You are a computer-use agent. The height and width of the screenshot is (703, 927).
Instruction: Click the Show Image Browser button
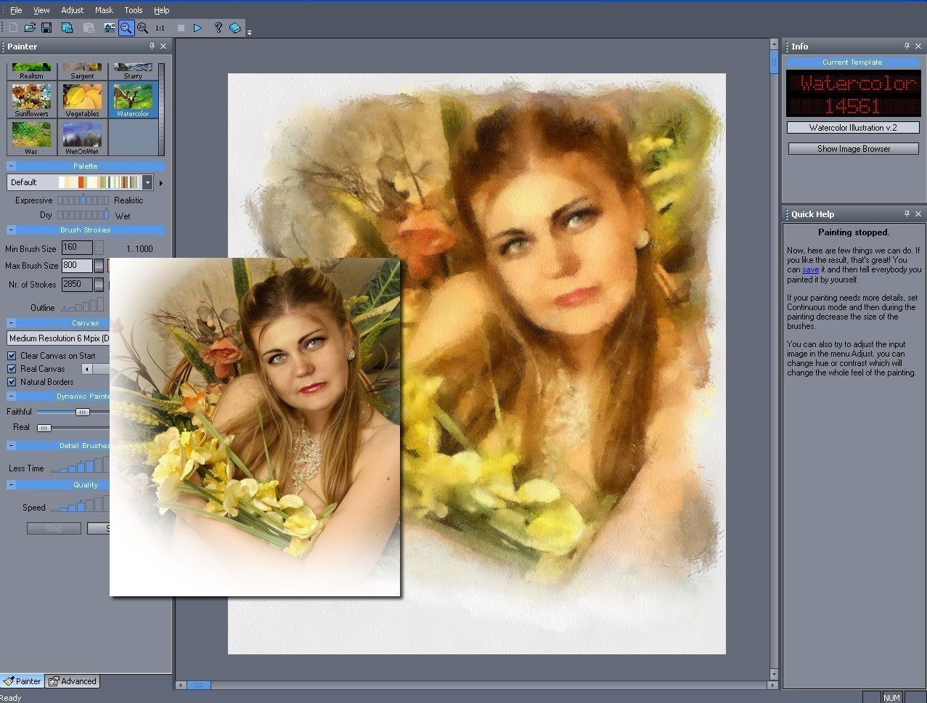(x=853, y=149)
